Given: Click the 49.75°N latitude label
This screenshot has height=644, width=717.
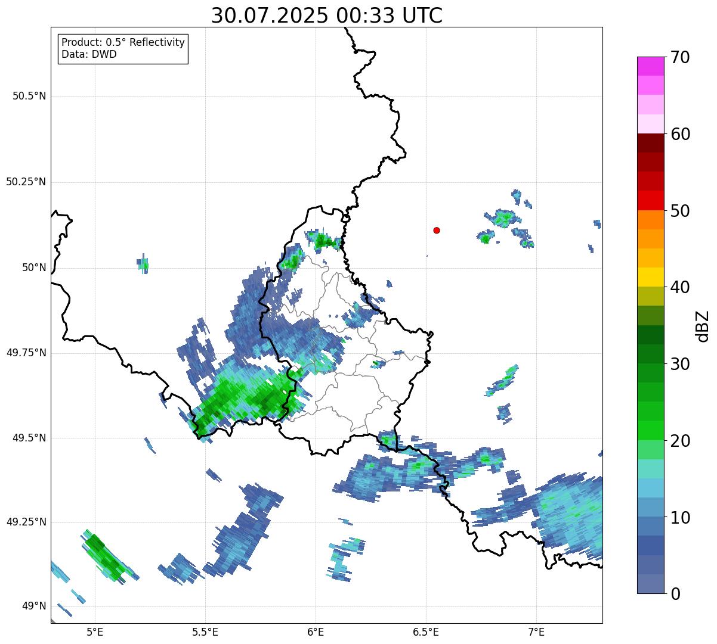Looking at the screenshot, I should click(26, 353).
